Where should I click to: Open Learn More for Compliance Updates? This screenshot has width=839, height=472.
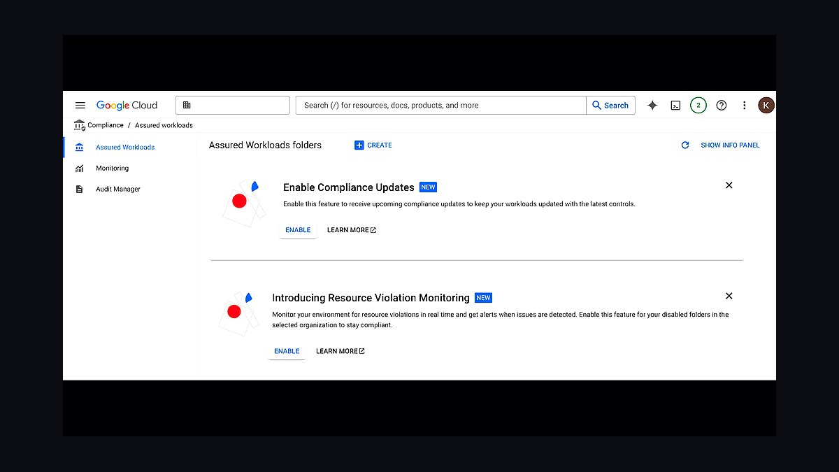click(352, 230)
